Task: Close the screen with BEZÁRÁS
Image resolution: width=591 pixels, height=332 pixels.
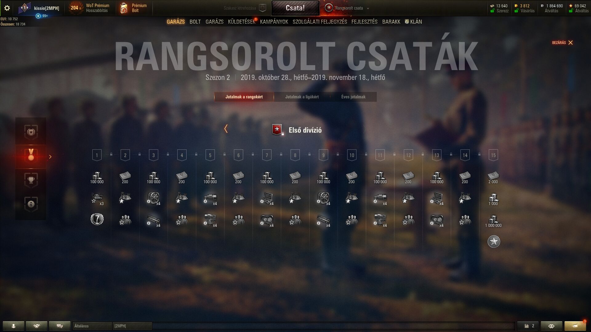Action: 562,43
